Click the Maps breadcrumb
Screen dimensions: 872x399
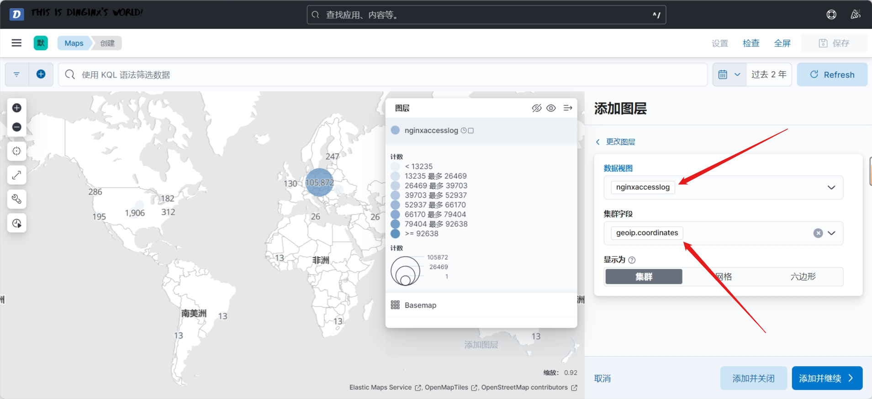click(x=74, y=43)
